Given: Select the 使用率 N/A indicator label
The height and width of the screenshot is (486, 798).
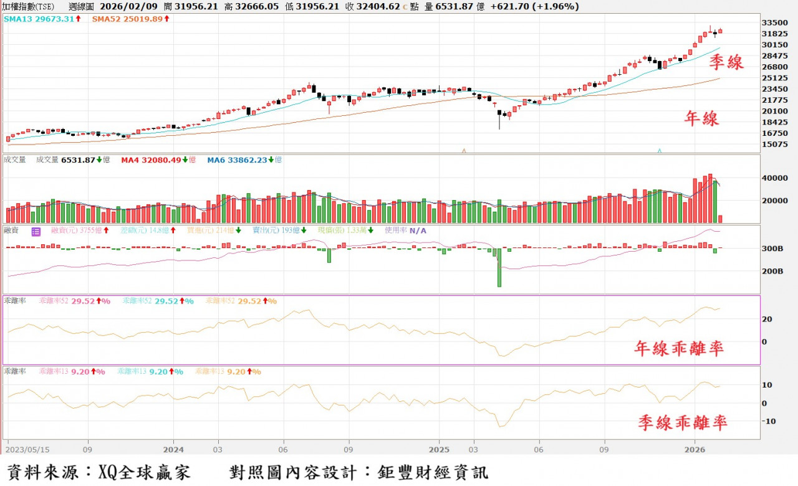Looking at the screenshot, I should click(x=405, y=231).
